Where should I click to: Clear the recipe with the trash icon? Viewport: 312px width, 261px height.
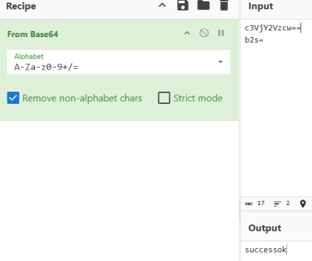coord(224,5)
